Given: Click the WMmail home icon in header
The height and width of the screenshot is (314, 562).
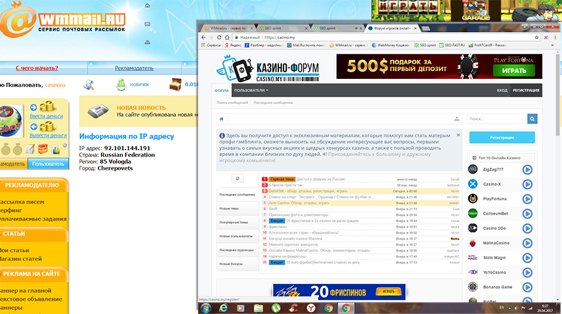Looking at the screenshot, I should point(147,6).
